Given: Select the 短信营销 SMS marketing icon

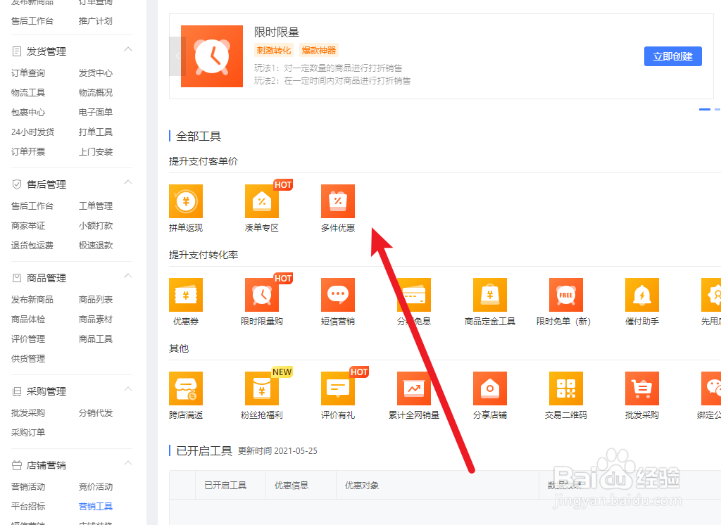Looking at the screenshot, I should (337, 293).
